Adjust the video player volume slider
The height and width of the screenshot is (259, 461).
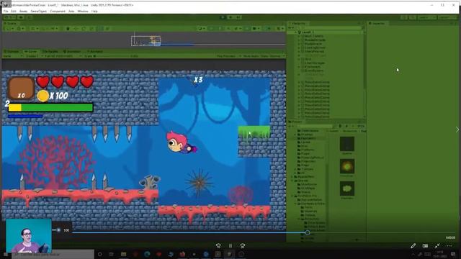58,230
